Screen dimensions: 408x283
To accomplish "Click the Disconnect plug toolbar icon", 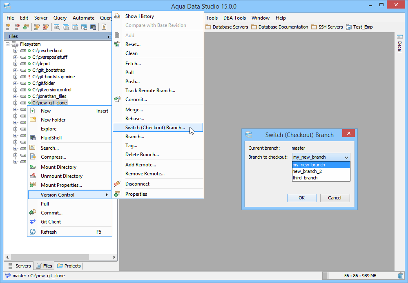I will click(46, 27).
